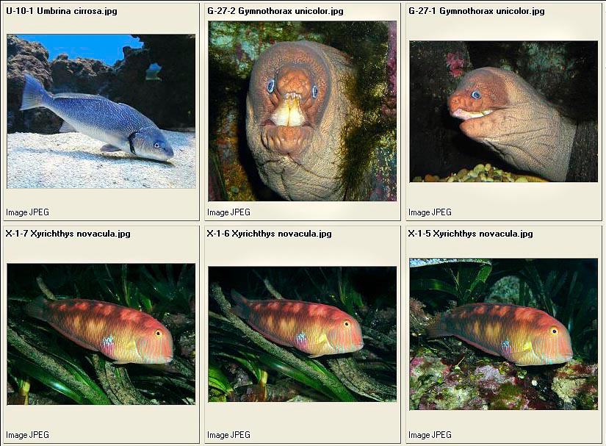The height and width of the screenshot is (446, 606).
Task: Click Image JPEG label under X-1-7 wrasse
Action: tap(27, 435)
